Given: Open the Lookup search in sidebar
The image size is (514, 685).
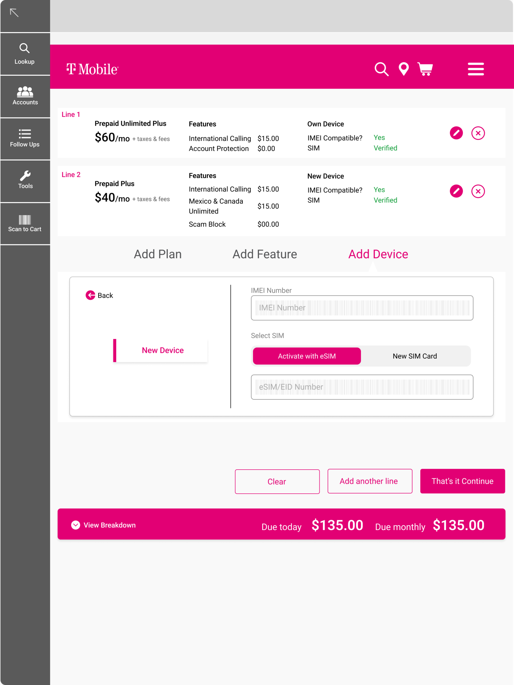Looking at the screenshot, I should tap(24, 53).
